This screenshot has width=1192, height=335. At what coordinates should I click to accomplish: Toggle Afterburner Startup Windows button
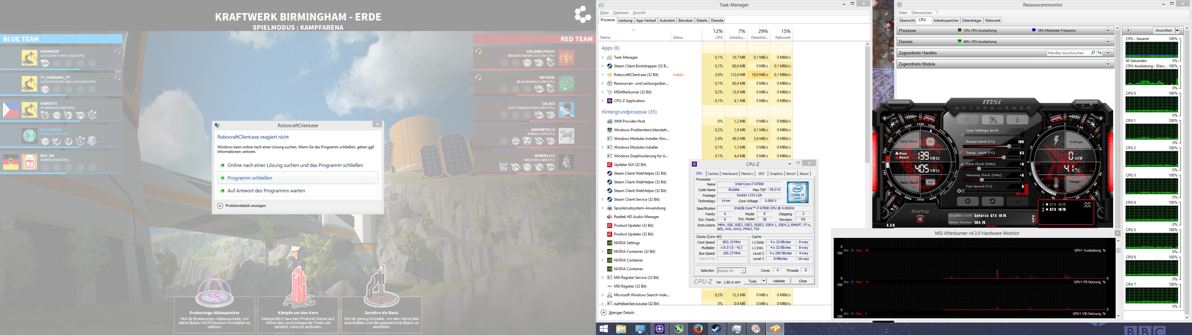coord(920,219)
